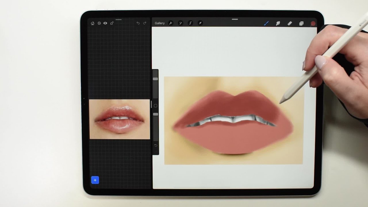This screenshot has width=368, height=207.
Task: Go home in the reference app
Action: point(93,23)
